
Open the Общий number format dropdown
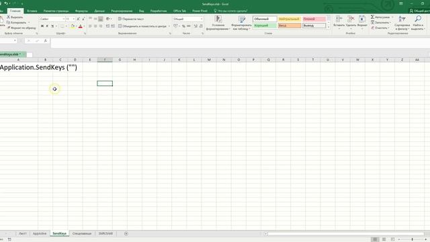[x=202, y=19]
